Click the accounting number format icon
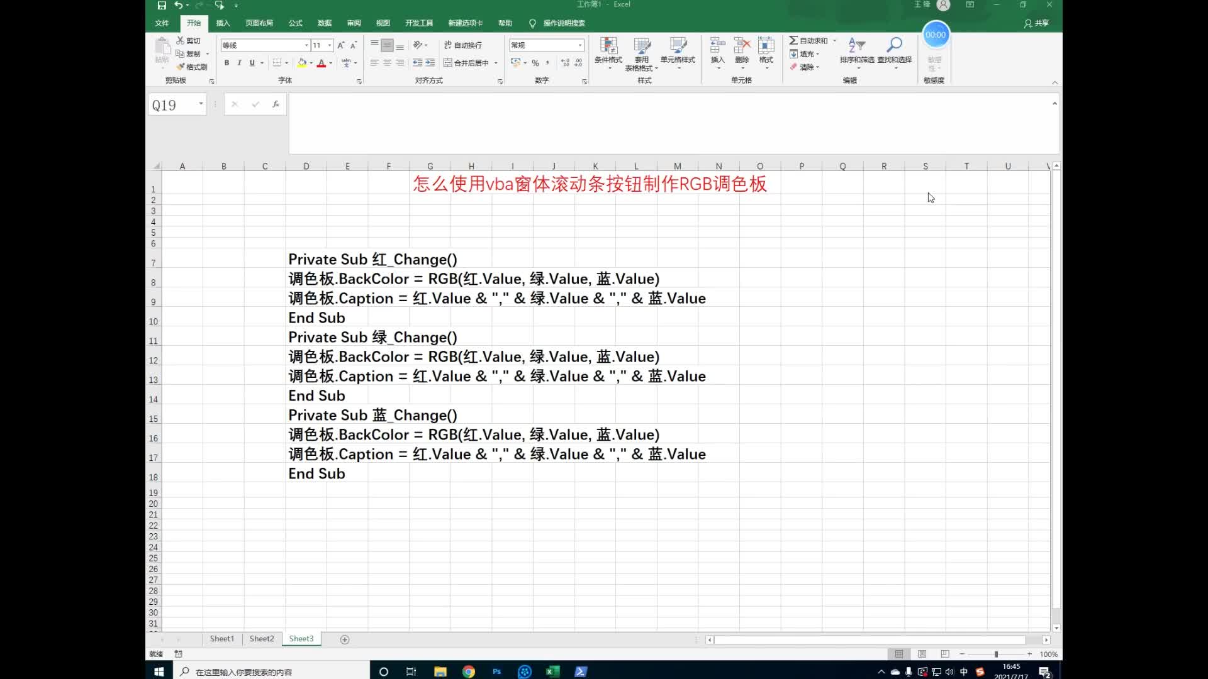The image size is (1208, 679). [x=516, y=63]
